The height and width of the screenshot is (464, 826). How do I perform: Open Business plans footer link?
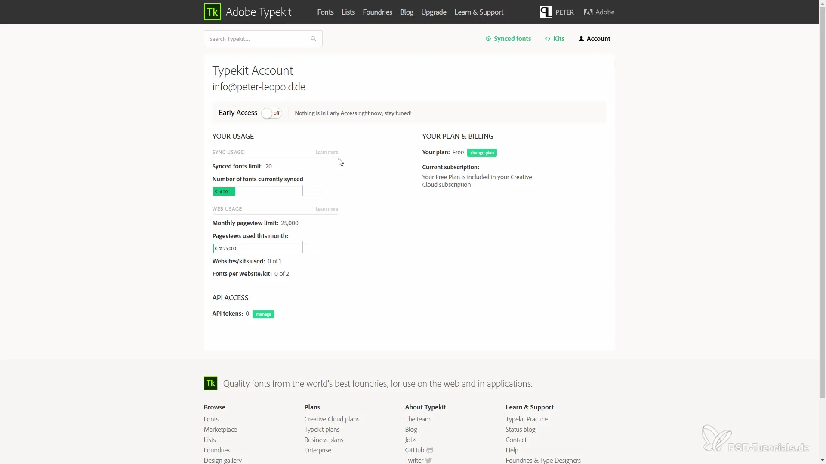pos(324,440)
